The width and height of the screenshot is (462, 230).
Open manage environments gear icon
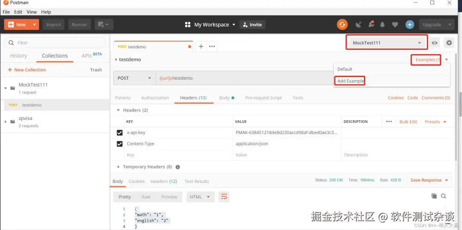[x=449, y=43]
